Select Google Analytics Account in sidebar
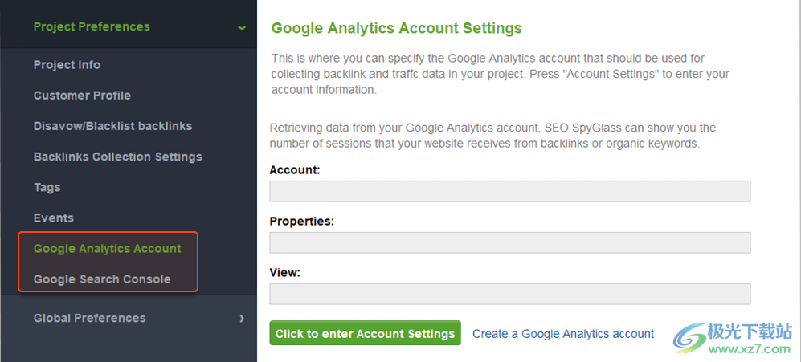Viewport: 801px width, 362px height. pos(108,249)
